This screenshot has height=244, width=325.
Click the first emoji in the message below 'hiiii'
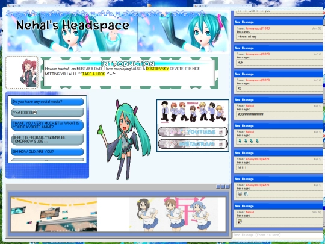pyautogui.click(x=240, y=194)
